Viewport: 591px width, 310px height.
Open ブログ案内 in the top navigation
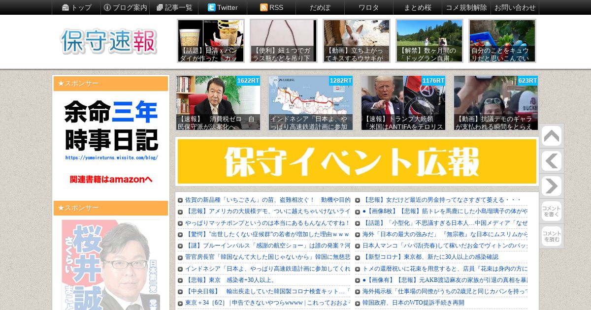pos(125,7)
